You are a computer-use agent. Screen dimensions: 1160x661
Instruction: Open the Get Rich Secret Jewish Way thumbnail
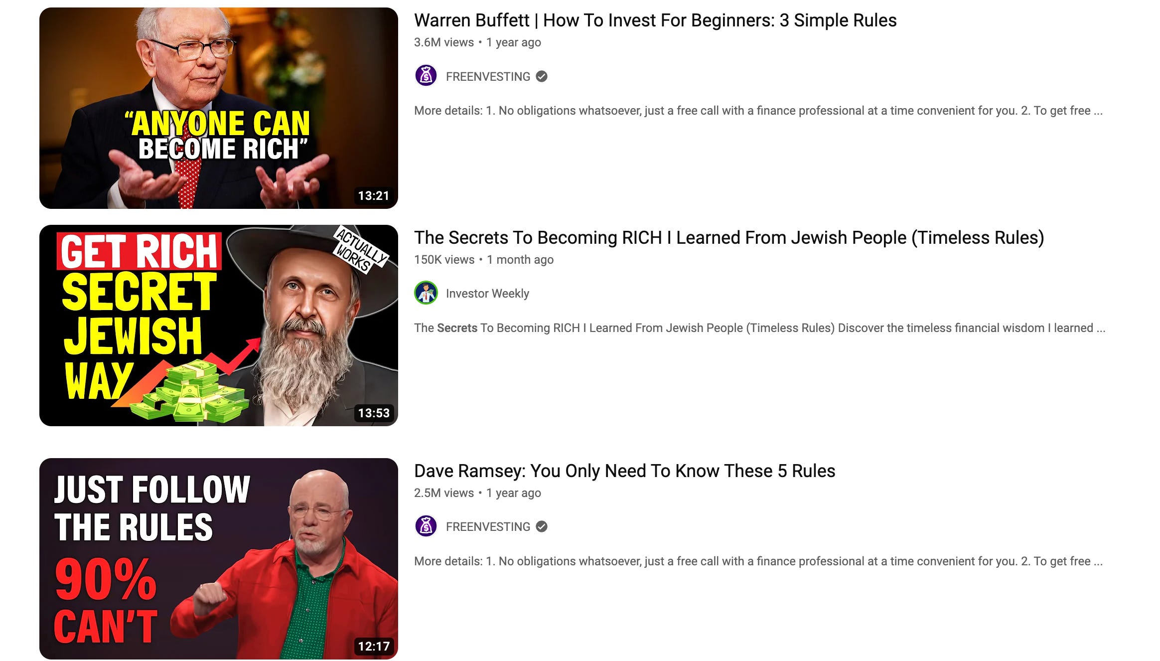pyautogui.click(x=219, y=326)
